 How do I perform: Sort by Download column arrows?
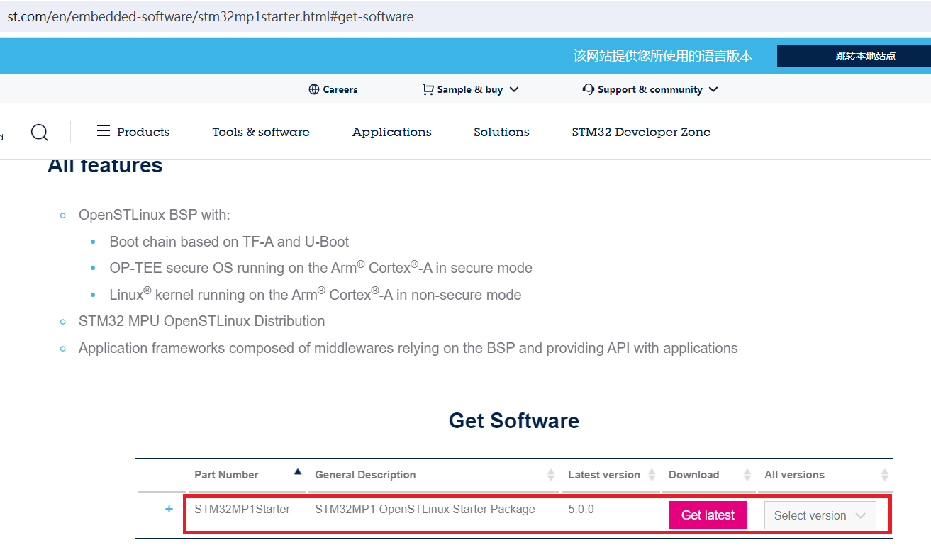pyautogui.click(x=747, y=475)
